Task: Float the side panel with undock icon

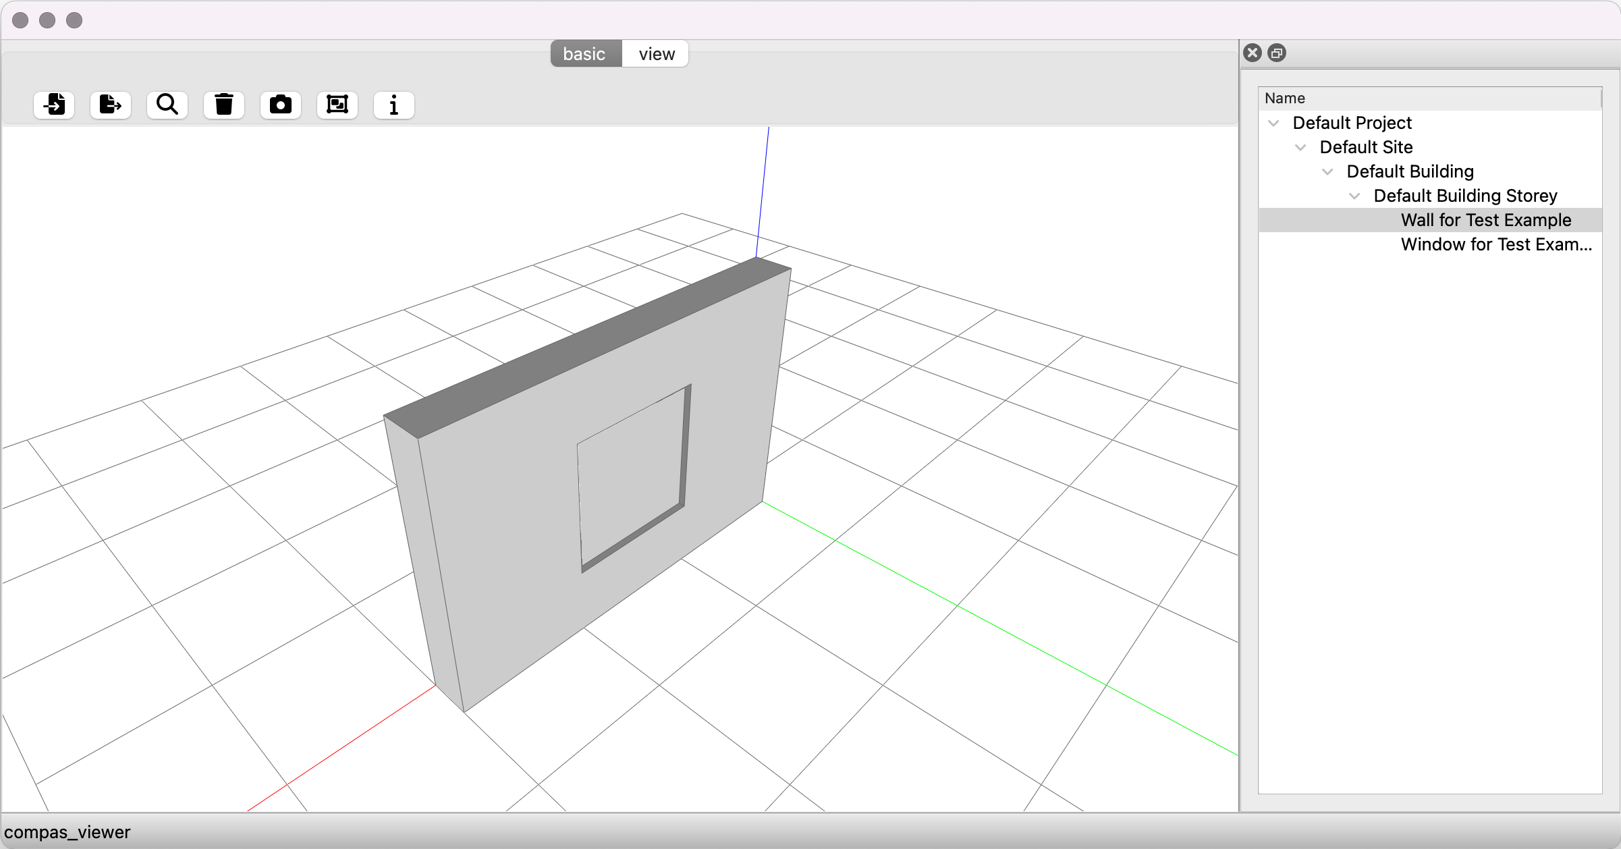Action: pos(1277,53)
